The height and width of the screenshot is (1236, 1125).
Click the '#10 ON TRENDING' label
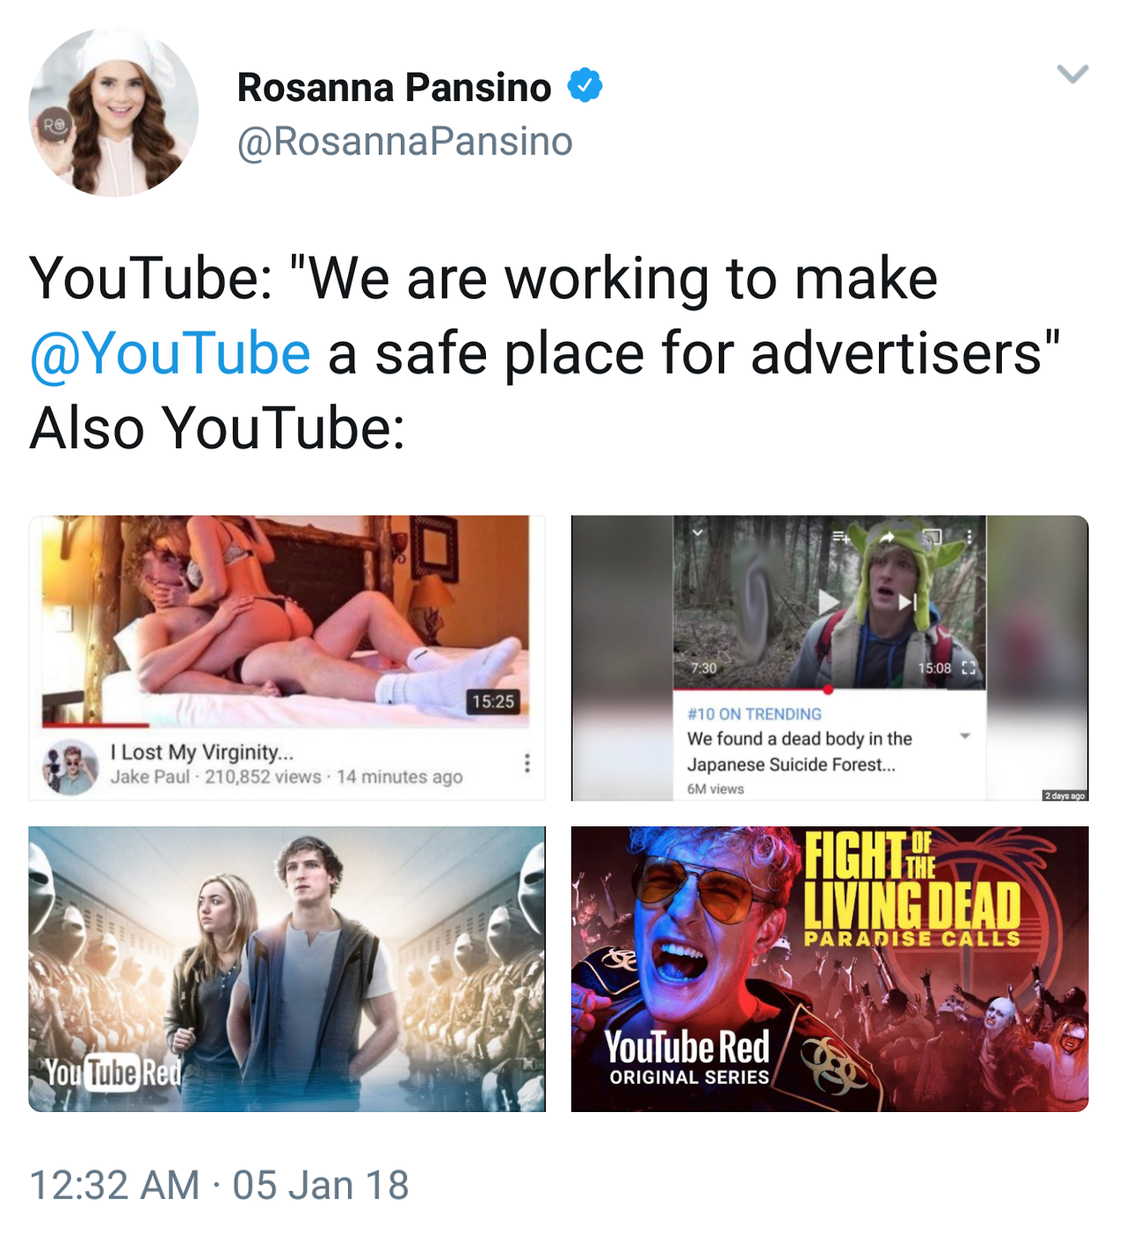[x=754, y=715]
